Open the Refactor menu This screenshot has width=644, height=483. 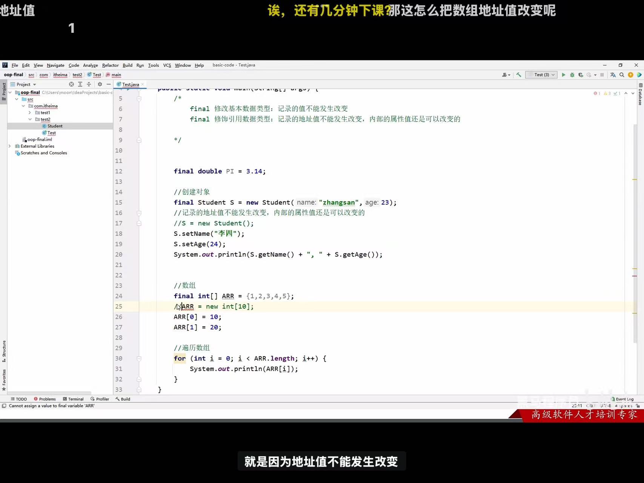click(110, 65)
